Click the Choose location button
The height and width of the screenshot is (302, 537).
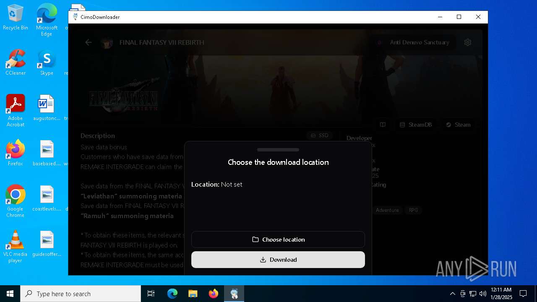click(x=278, y=240)
